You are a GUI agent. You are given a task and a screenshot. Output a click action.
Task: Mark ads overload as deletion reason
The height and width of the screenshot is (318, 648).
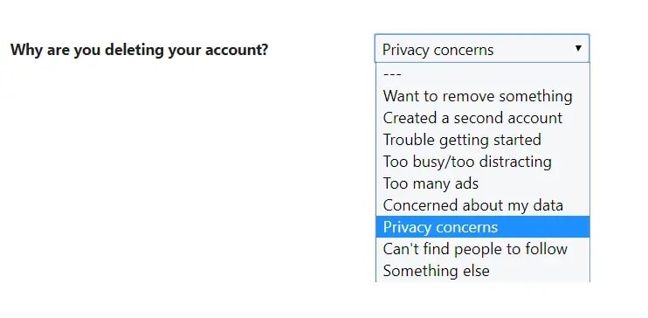click(x=483, y=183)
